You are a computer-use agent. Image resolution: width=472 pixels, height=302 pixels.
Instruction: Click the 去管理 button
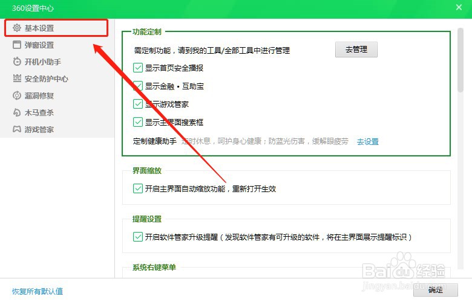coord(356,50)
